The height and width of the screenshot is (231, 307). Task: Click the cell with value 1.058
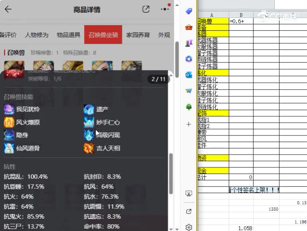pyautogui.click(x=241, y=228)
